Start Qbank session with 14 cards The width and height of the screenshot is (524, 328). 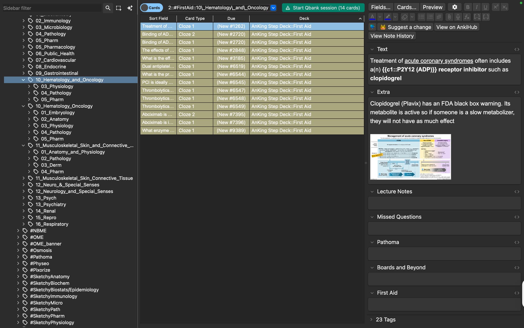pos(323,8)
